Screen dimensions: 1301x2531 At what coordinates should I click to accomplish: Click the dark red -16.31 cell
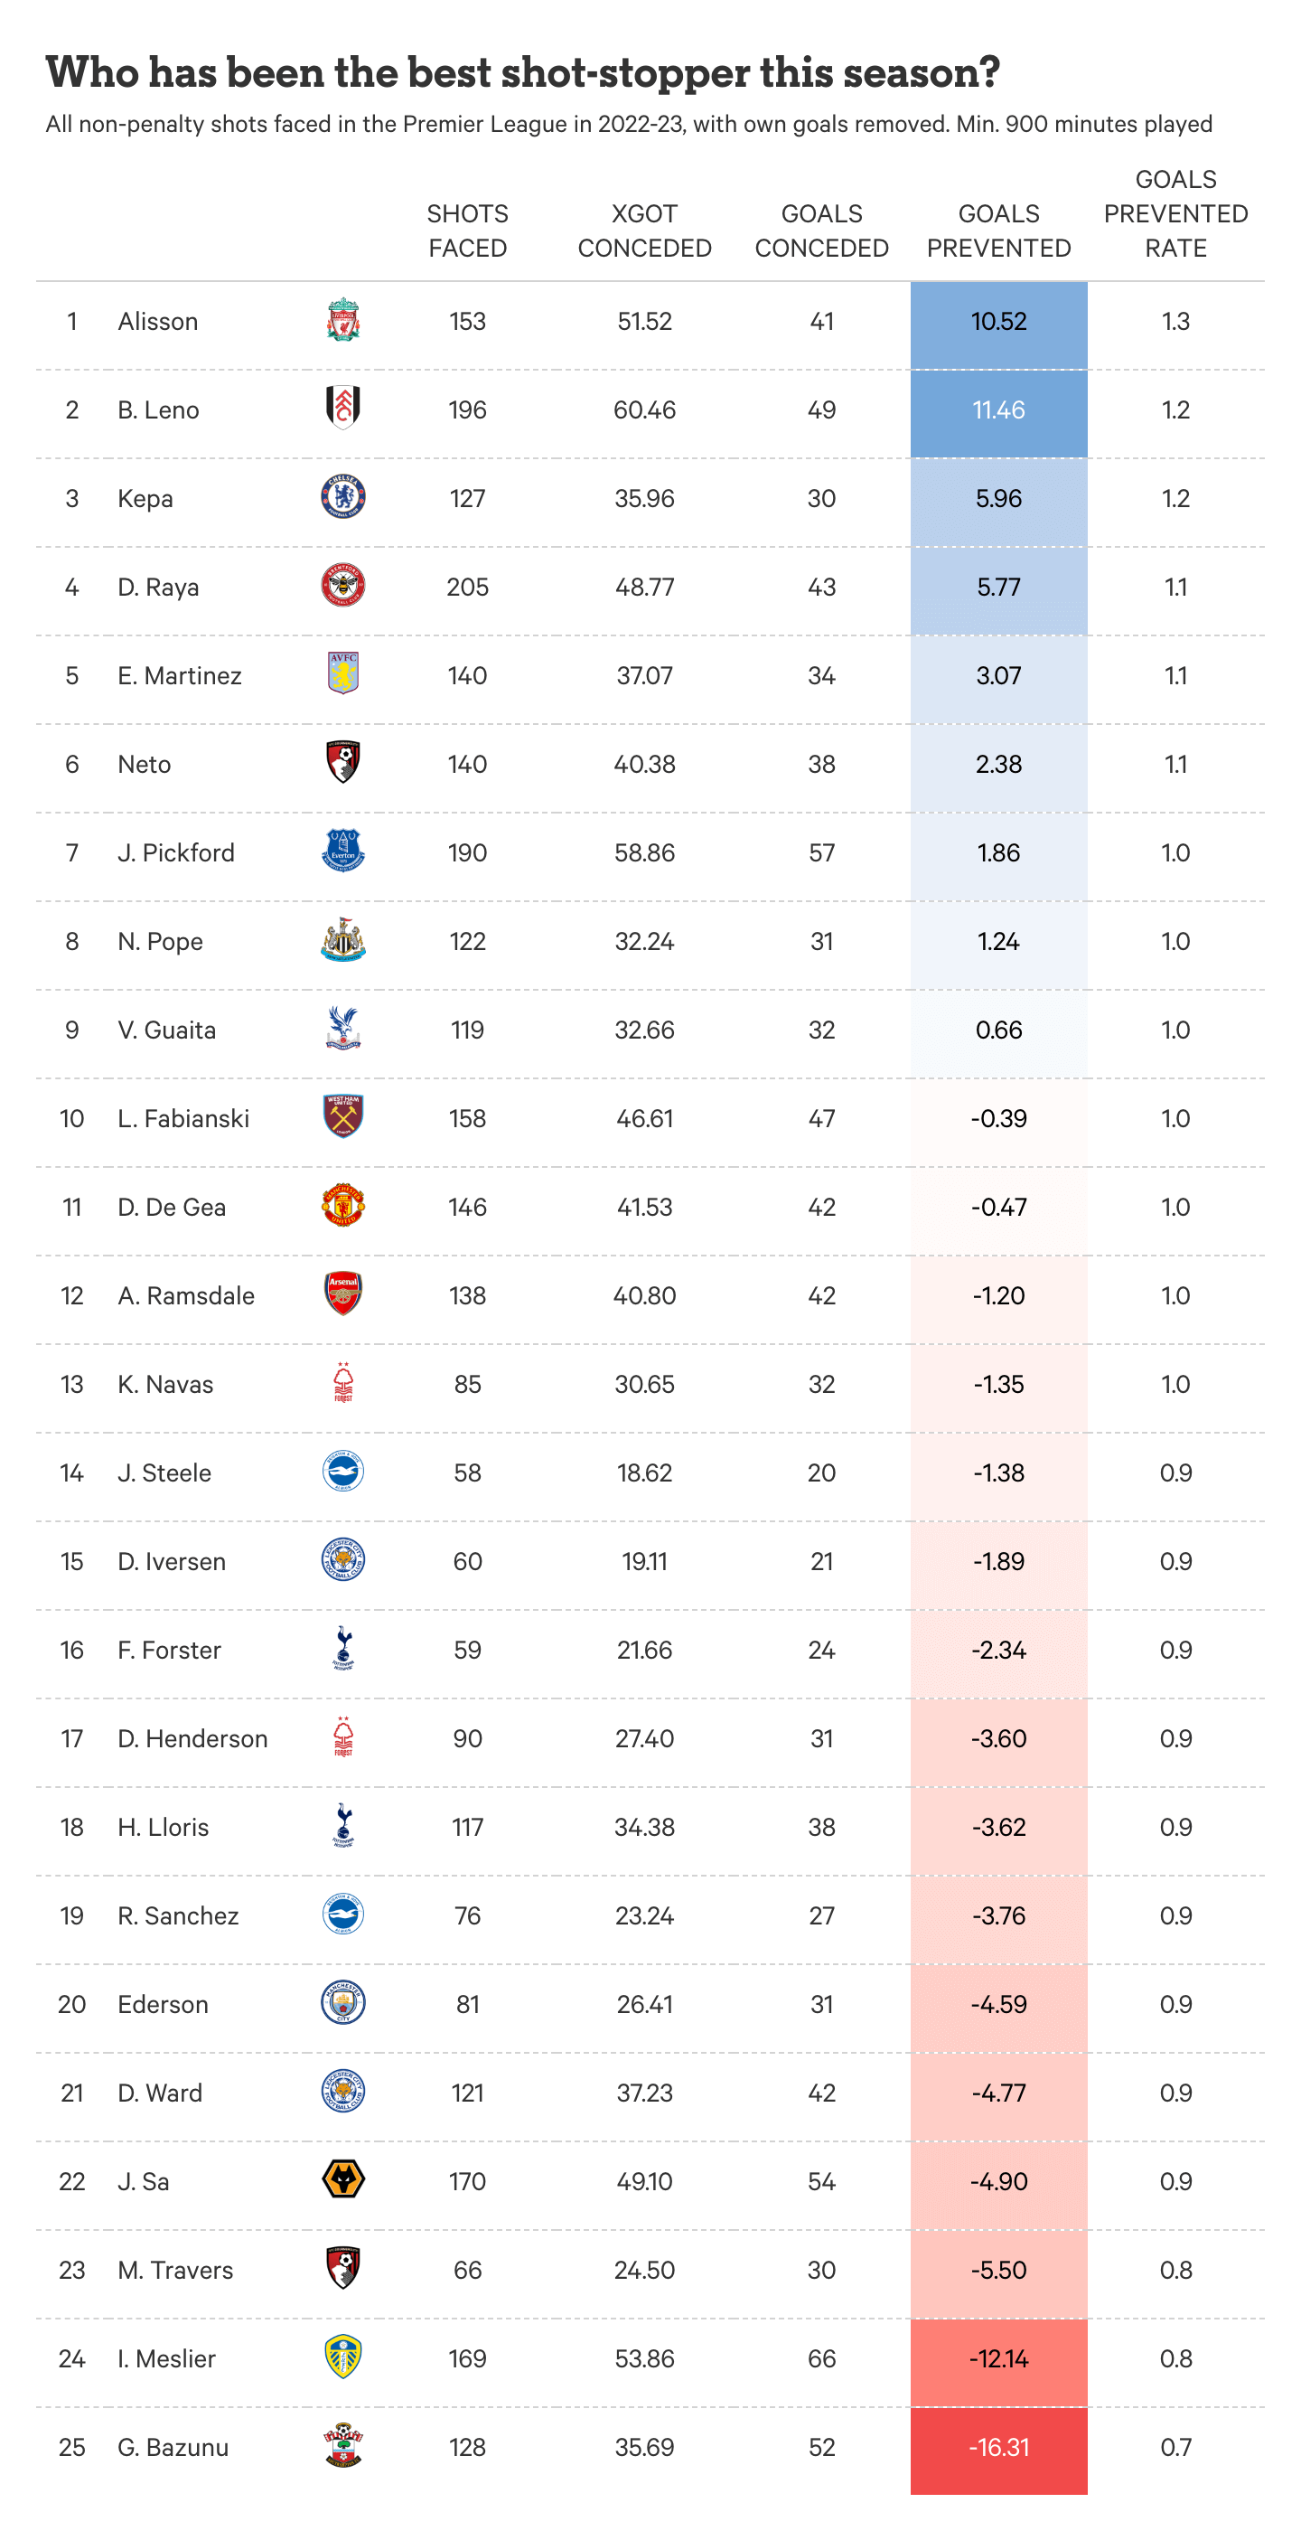click(x=998, y=2448)
